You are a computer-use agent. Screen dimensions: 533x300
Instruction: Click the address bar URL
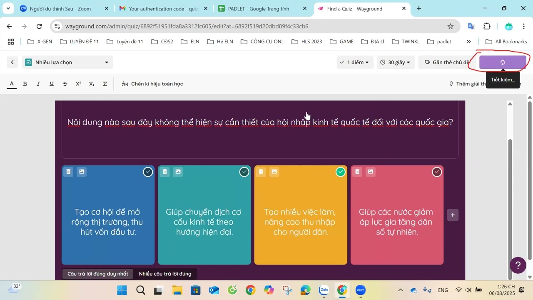coord(187,26)
